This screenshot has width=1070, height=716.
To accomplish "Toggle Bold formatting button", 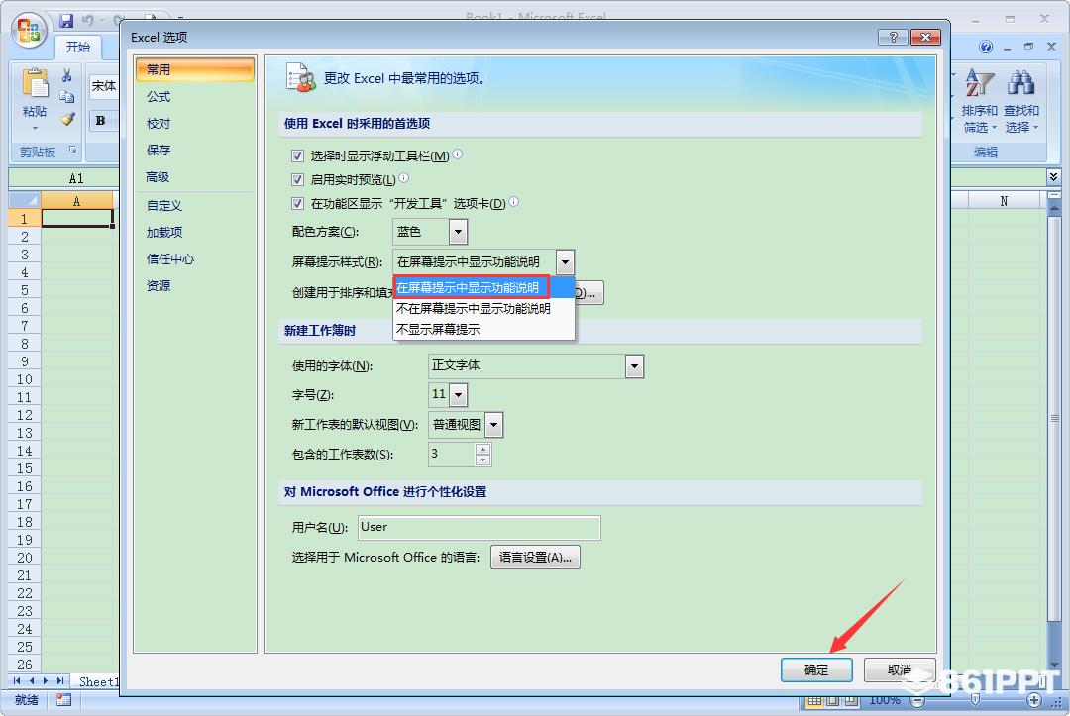I will pos(100,121).
